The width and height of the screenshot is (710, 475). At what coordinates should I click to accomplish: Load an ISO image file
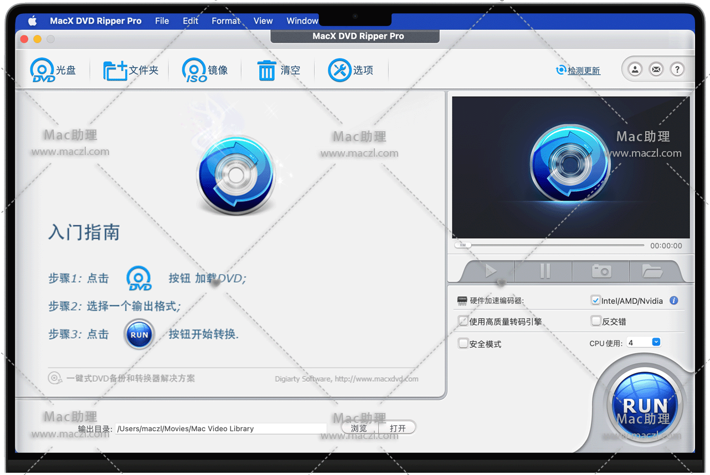[x=194, y=70]
